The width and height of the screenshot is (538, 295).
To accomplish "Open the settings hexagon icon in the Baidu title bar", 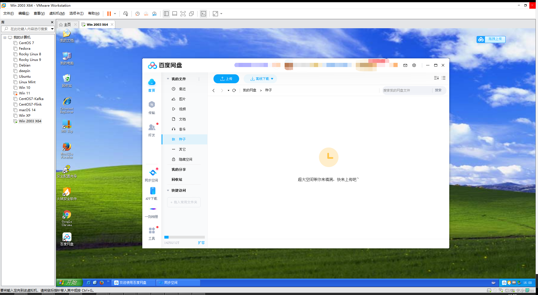I will click(414, 65).
